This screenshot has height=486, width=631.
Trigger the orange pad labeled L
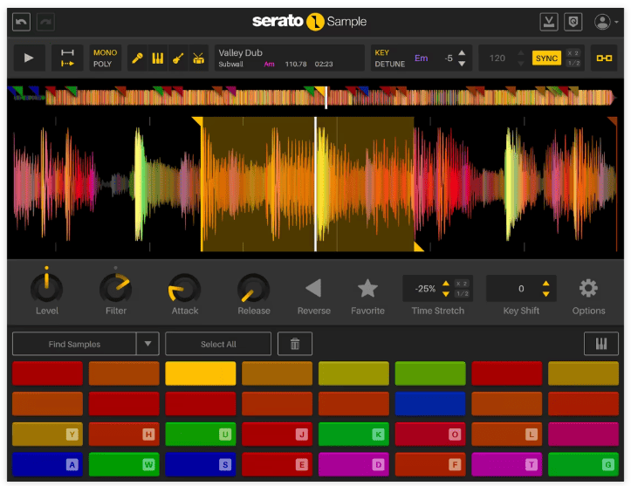coord(507,435)
